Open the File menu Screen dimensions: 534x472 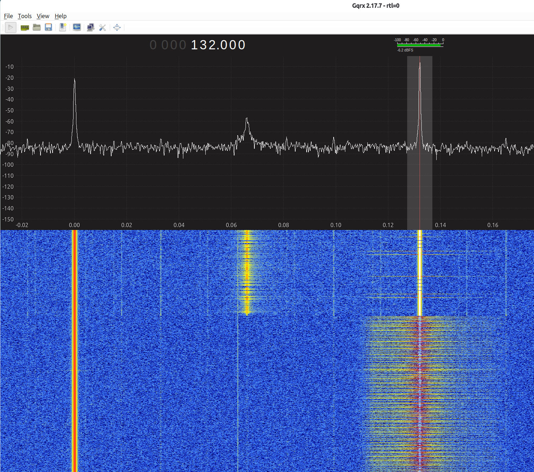tap(8, 16)
